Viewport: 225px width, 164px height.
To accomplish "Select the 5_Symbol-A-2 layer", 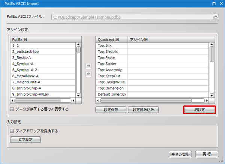I will tap(43, 70).
